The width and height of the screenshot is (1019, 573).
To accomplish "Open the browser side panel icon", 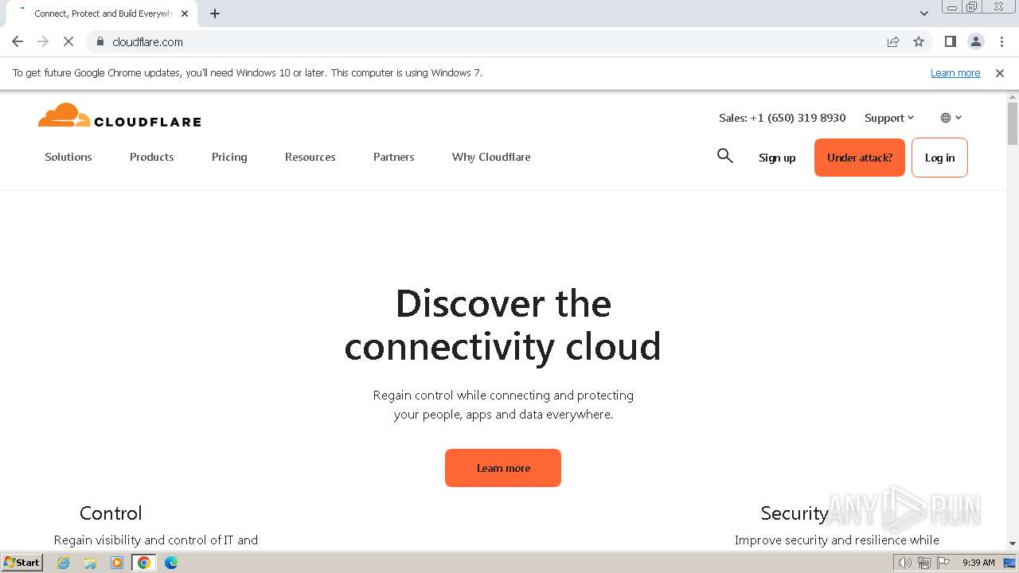I will [950, 41].
